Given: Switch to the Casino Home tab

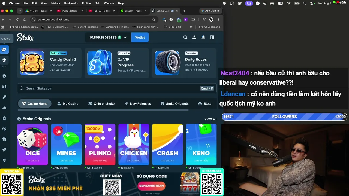Looking at the screenshot, I should click(35, 103).
